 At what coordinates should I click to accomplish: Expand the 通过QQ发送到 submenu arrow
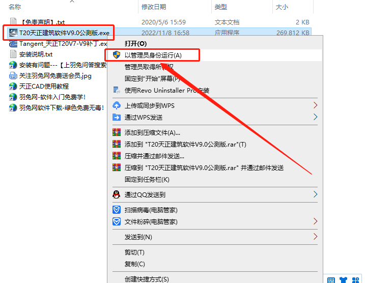click(315, 194)
